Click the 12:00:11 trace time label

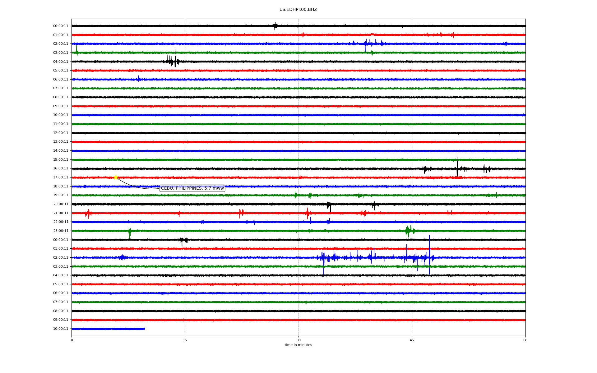pyautogui.click(x=61, y=133)
